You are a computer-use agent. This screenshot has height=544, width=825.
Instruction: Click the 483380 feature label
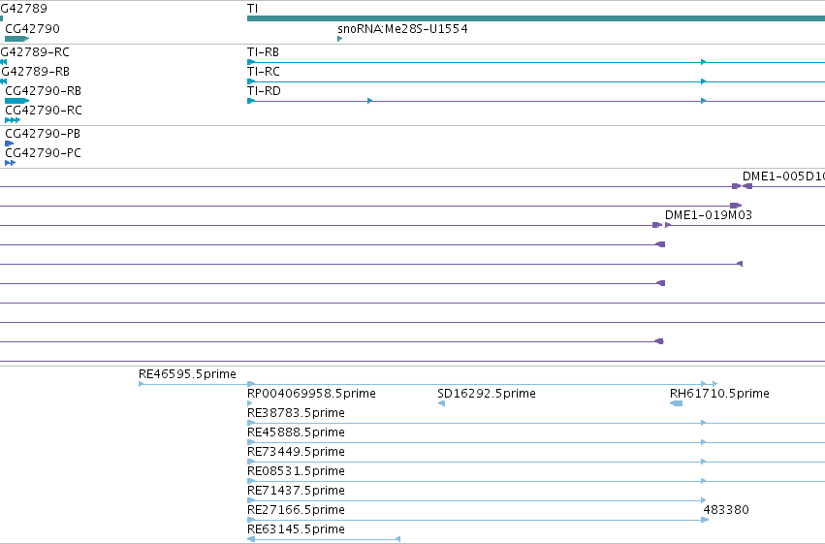coord(726,510)
